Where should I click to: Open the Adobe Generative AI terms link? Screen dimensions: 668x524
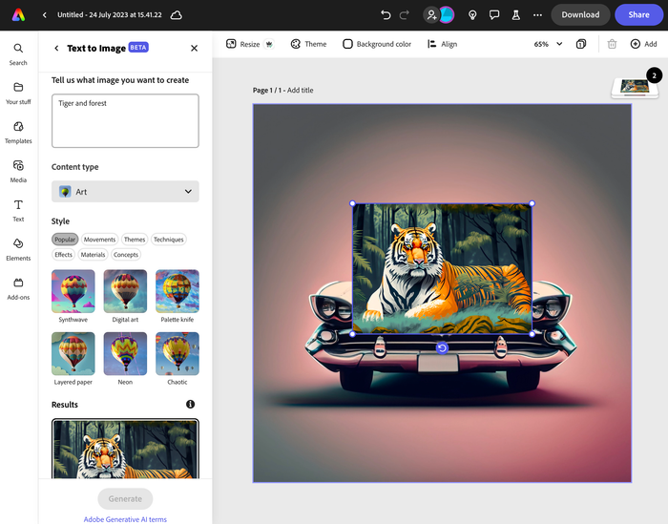(x=125, y=519)
